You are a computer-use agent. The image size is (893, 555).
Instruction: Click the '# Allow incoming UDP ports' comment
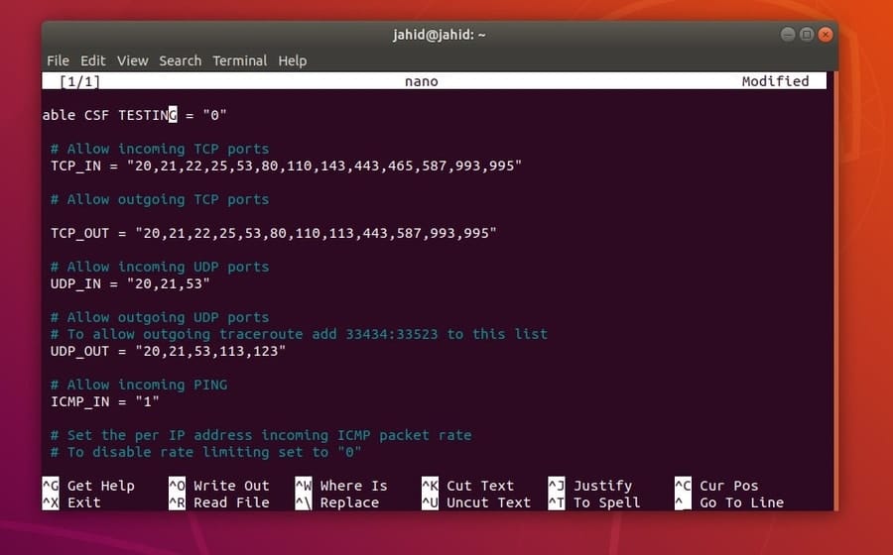point(160,267)
